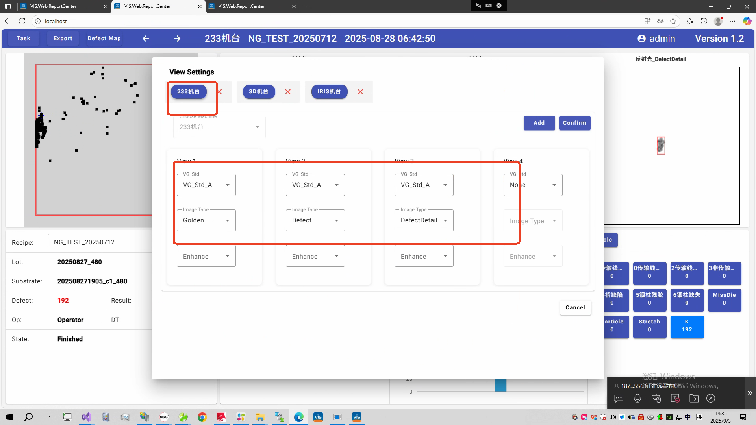Image resolution: width=756 pixels, height=425 pixels.
Task: Refresh the browser page
Action: tap(22, 21)
